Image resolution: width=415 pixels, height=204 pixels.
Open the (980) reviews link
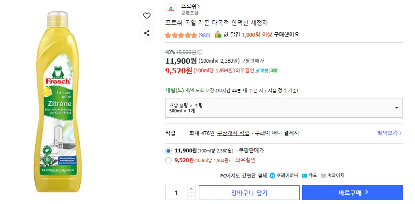[204, 35]
